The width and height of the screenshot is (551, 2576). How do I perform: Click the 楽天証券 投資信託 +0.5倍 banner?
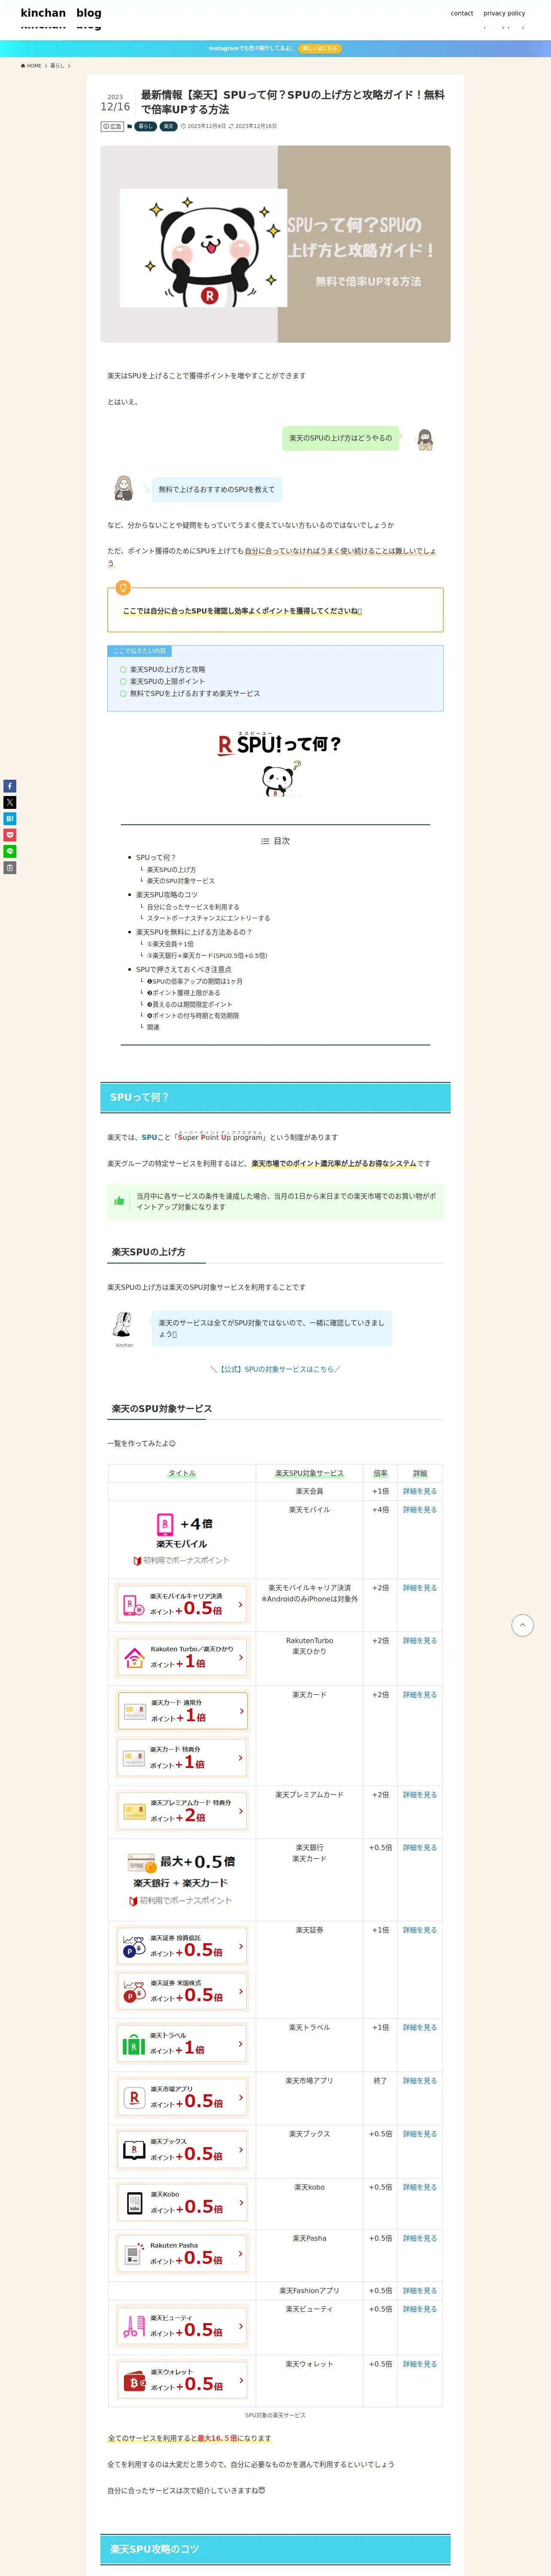click(182, 1946)
